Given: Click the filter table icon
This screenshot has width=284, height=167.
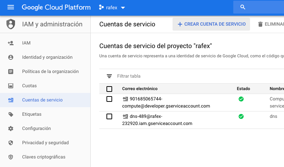Looking at the screenshot, I should click(x=109, y=76).
